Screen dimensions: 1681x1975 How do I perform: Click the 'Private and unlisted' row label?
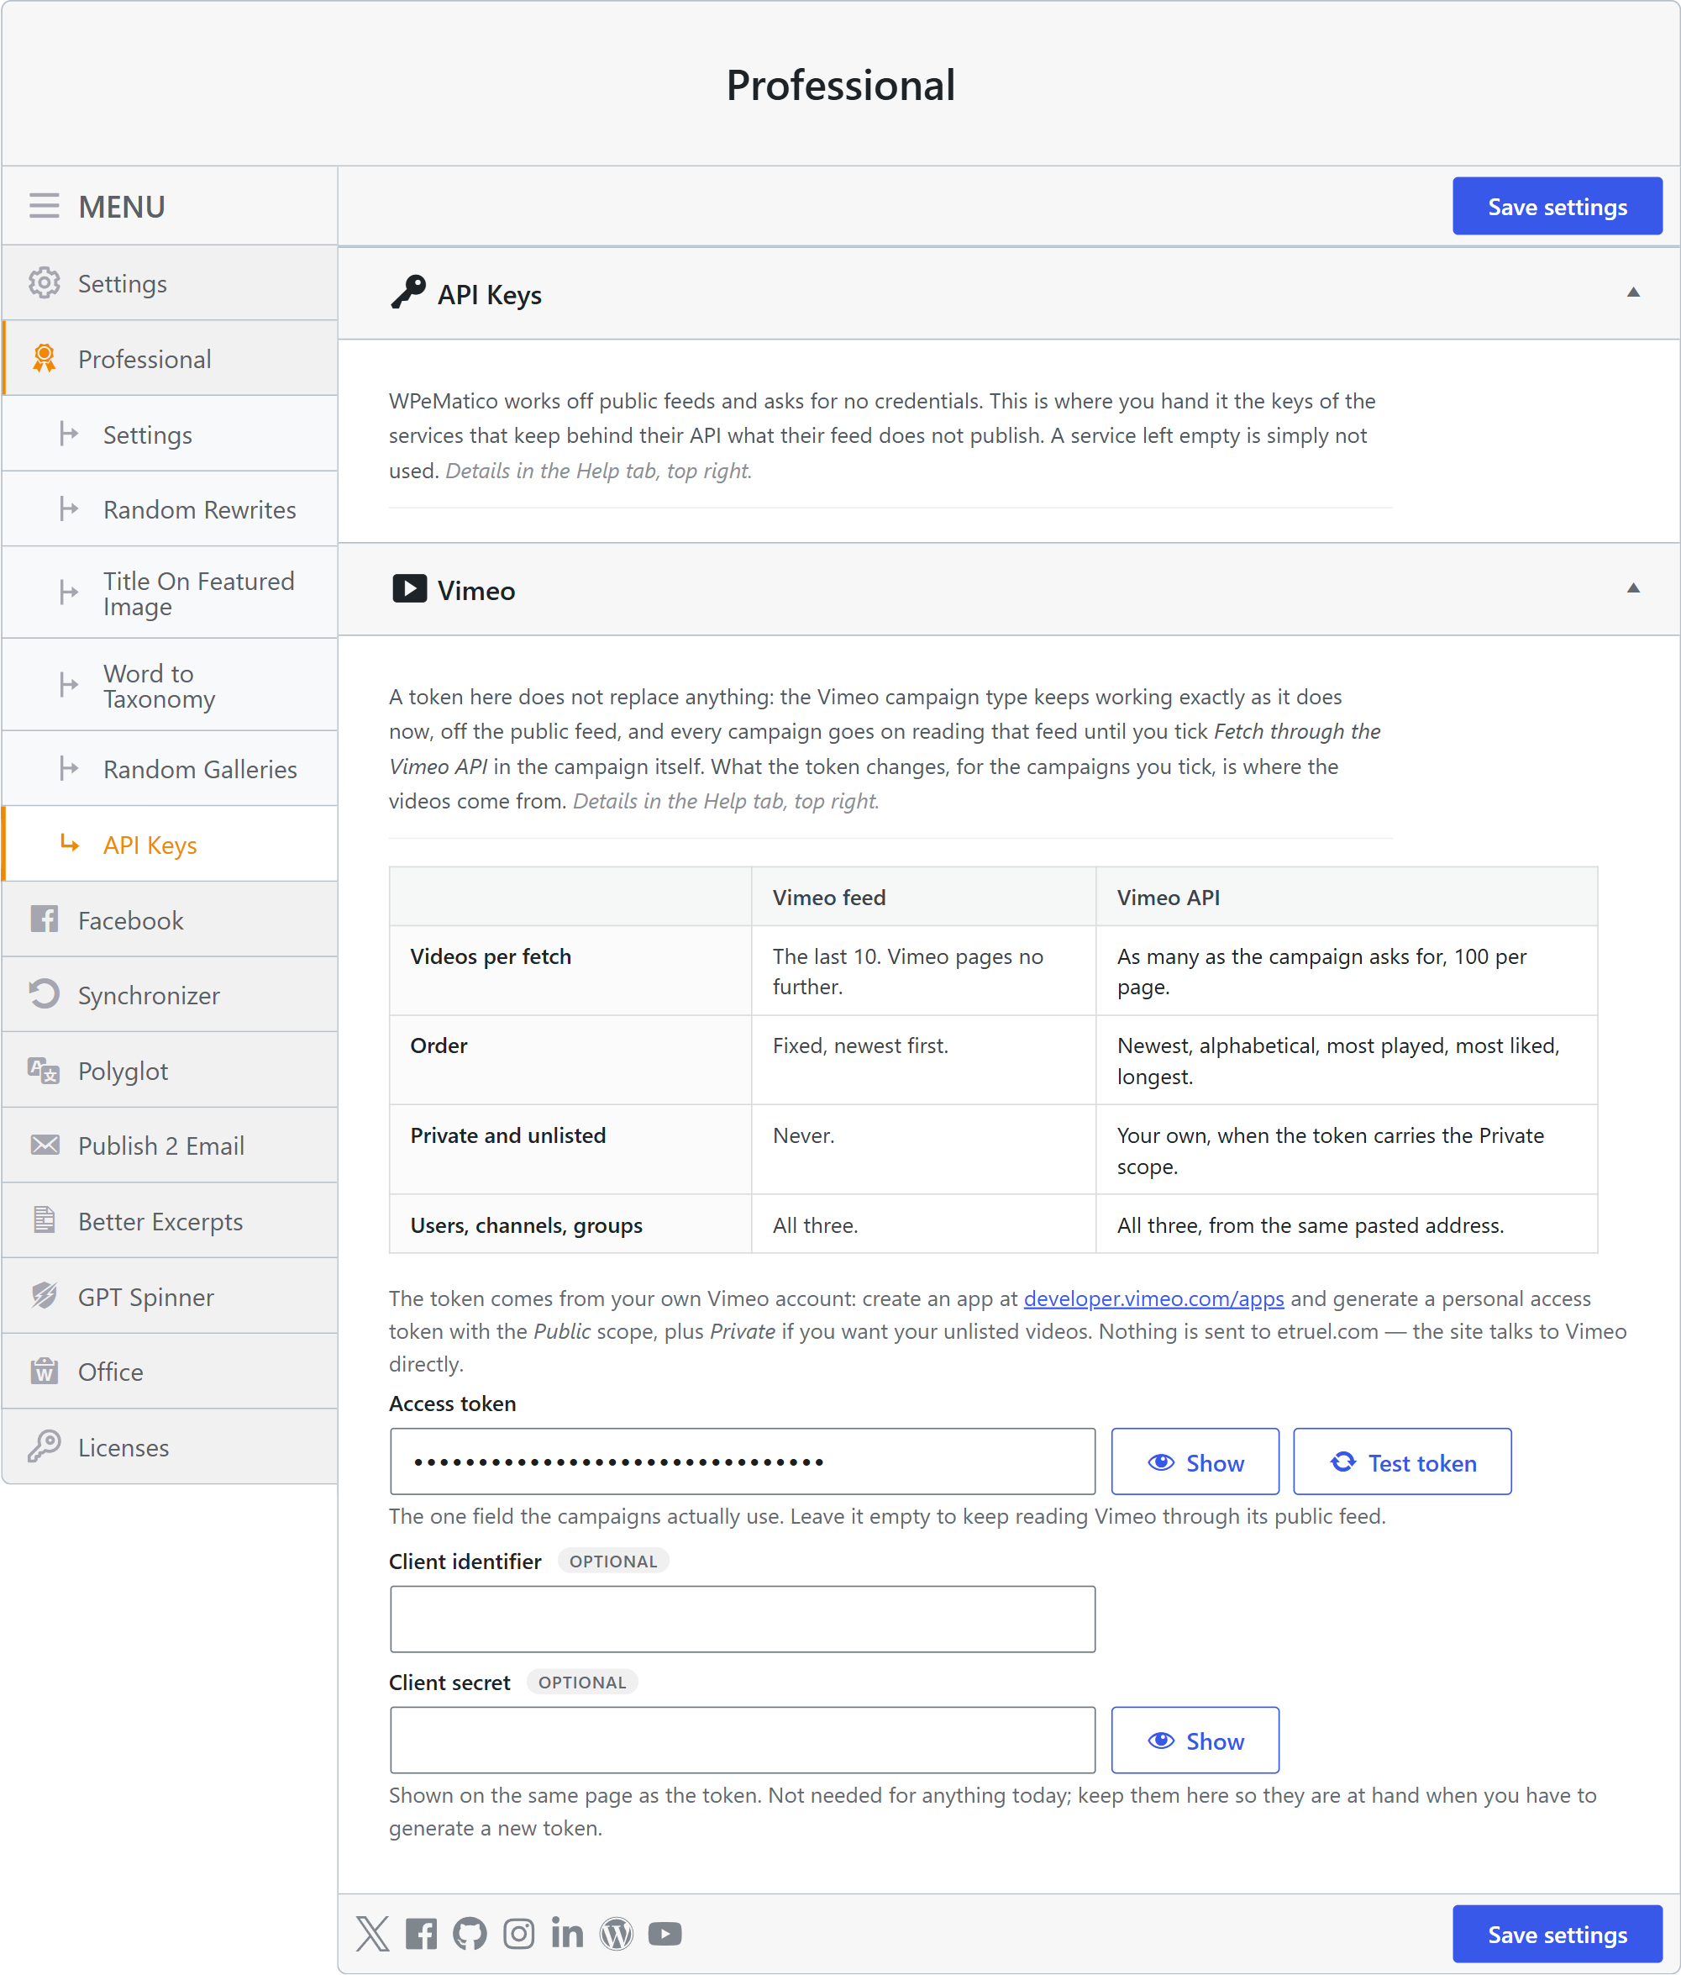point(508,1135)
